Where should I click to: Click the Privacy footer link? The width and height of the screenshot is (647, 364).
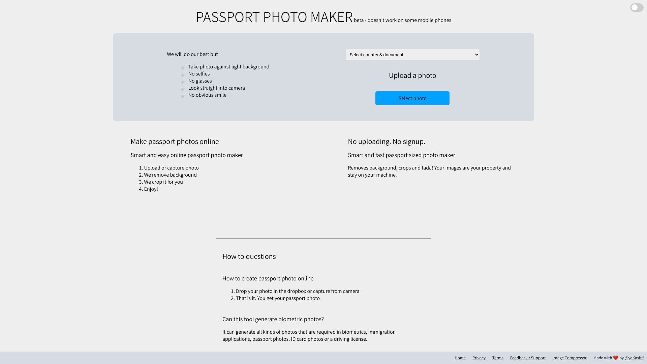(x=479, y=358)
